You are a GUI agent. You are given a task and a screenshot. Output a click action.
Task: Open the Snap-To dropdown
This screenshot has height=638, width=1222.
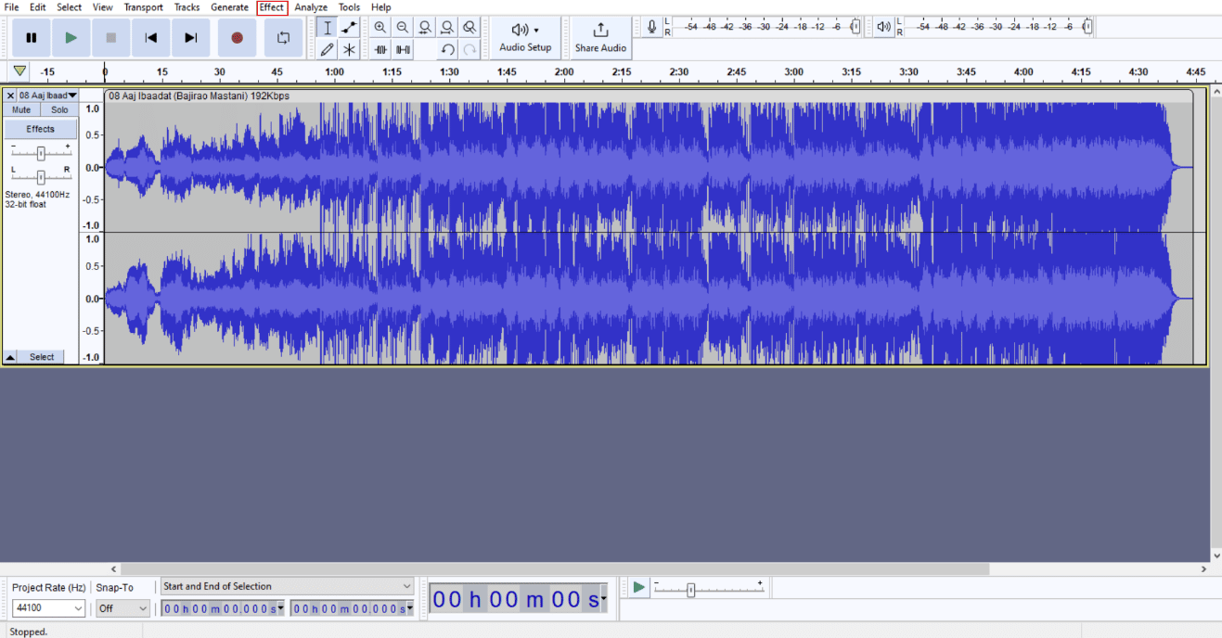122,607
